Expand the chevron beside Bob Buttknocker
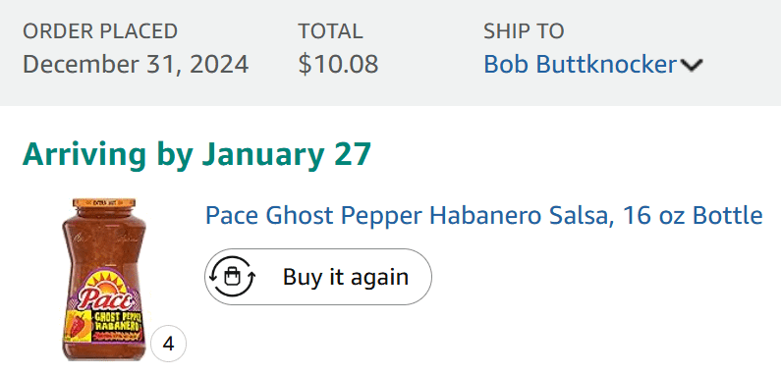This screenshot has width=781, height=375. [692, 65]
